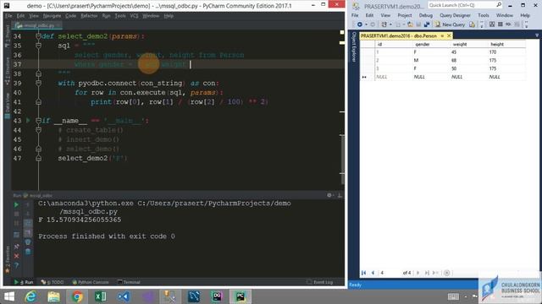Select the height column header in grid

pyautogui.click(x=506, y=44)
